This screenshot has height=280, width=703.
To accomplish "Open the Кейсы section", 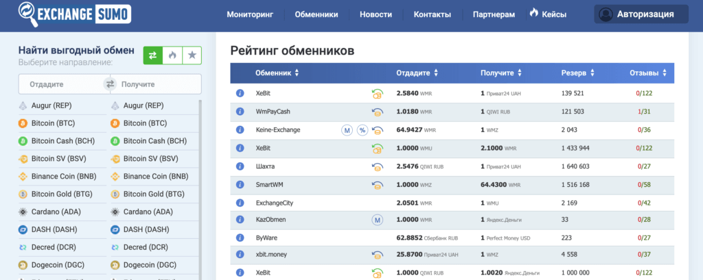I will pos(554,14).
